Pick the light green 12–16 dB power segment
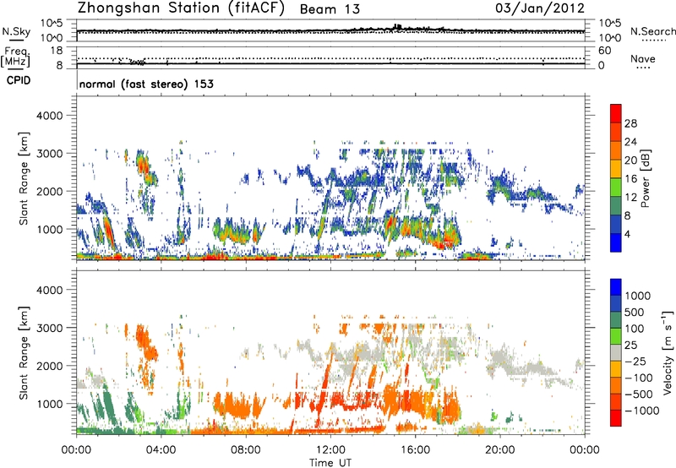Screen dimensions: 676x468 [616, 188]
